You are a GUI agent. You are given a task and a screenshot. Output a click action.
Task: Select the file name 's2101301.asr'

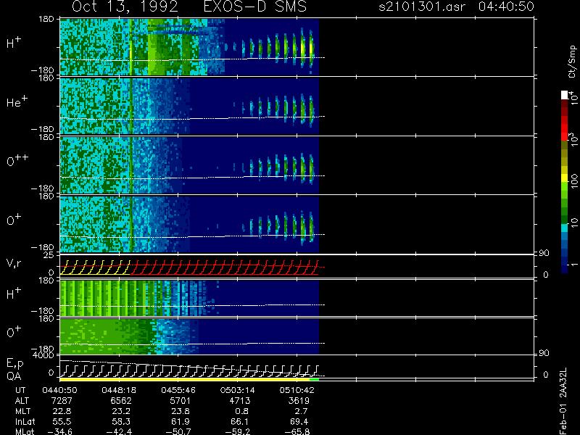coord(422,7)
